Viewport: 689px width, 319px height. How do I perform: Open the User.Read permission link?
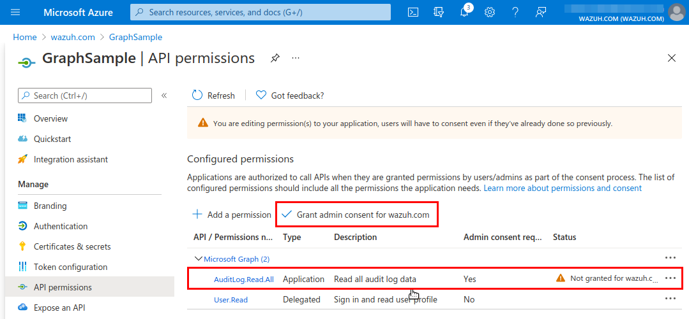[231, 300]
